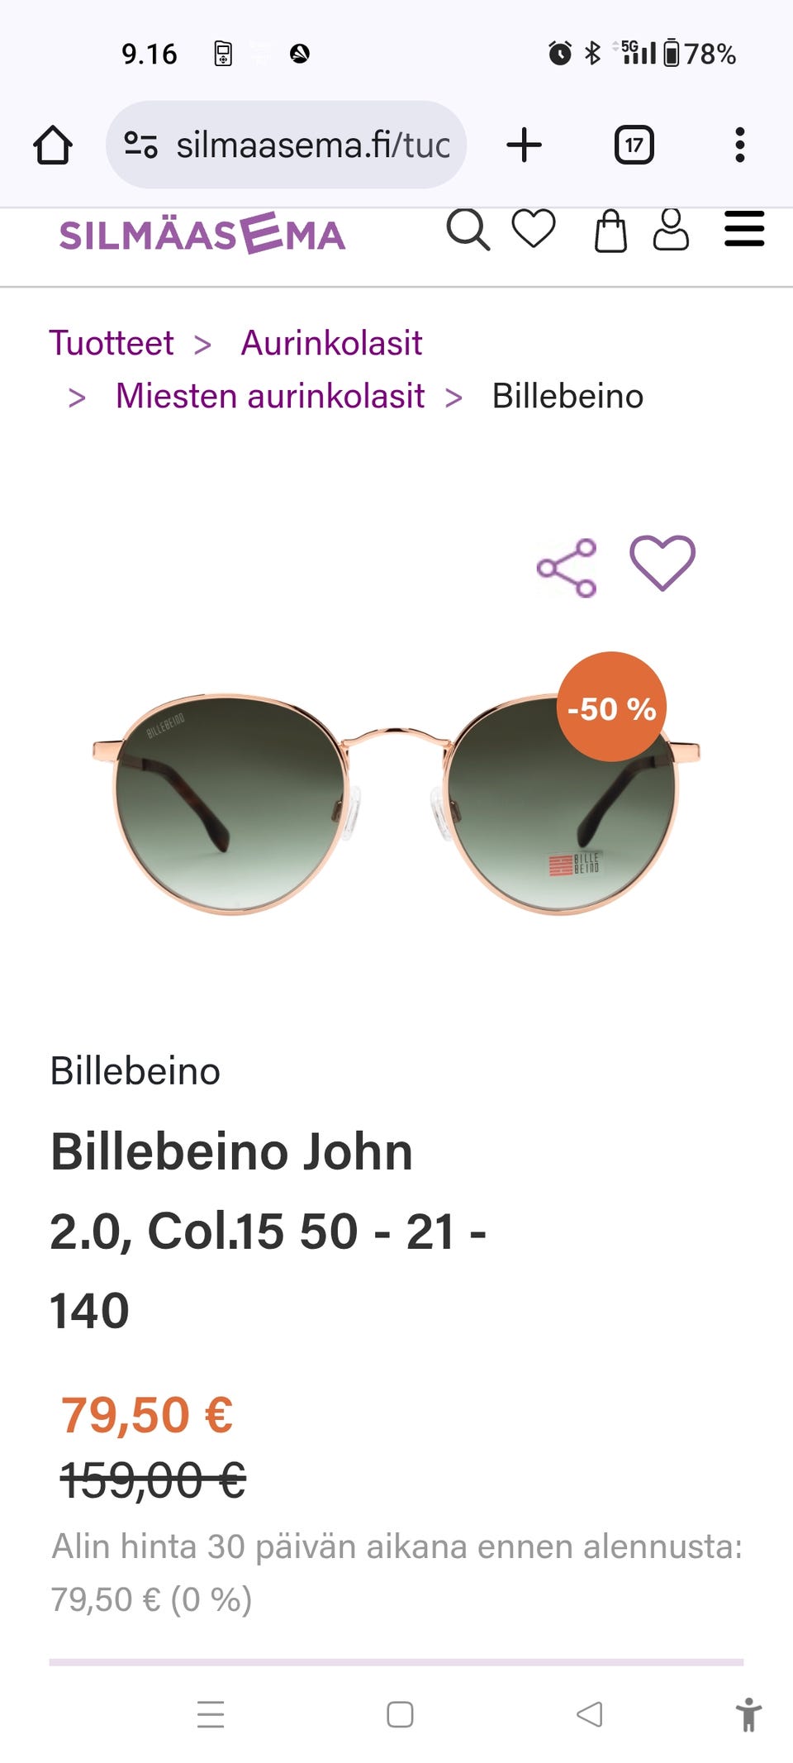Open the tab switcher showing 17 tabs

pyautogui.click(x=634, y=145)
